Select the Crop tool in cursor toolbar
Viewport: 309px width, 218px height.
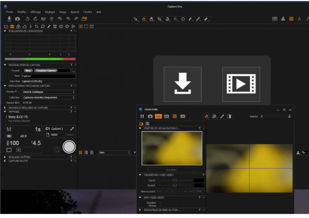(160, 19)
